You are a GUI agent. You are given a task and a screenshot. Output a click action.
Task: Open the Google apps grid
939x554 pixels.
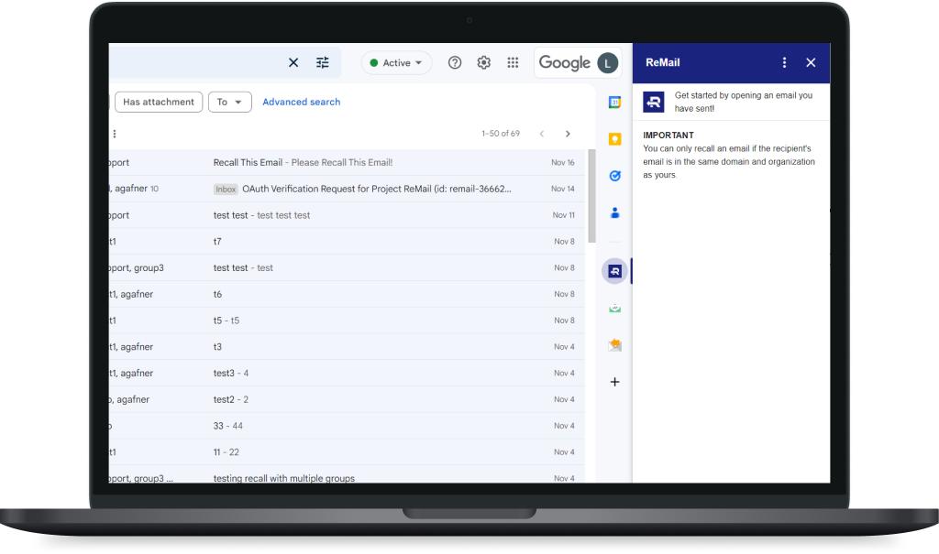(x=513, y=62)
